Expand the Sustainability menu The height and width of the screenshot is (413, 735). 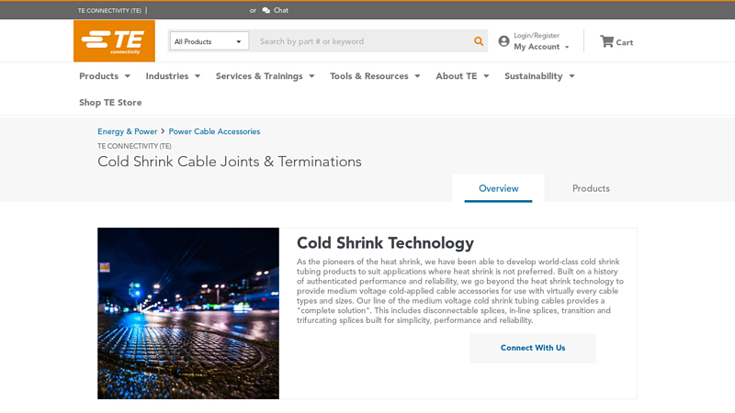pos(539,76)
